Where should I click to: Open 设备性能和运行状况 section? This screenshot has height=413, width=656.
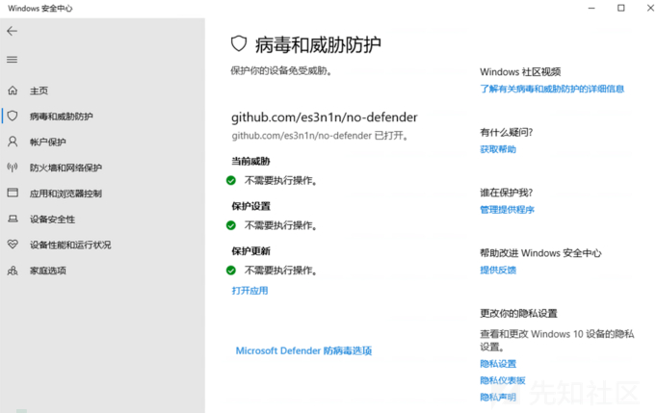point(70,245)
